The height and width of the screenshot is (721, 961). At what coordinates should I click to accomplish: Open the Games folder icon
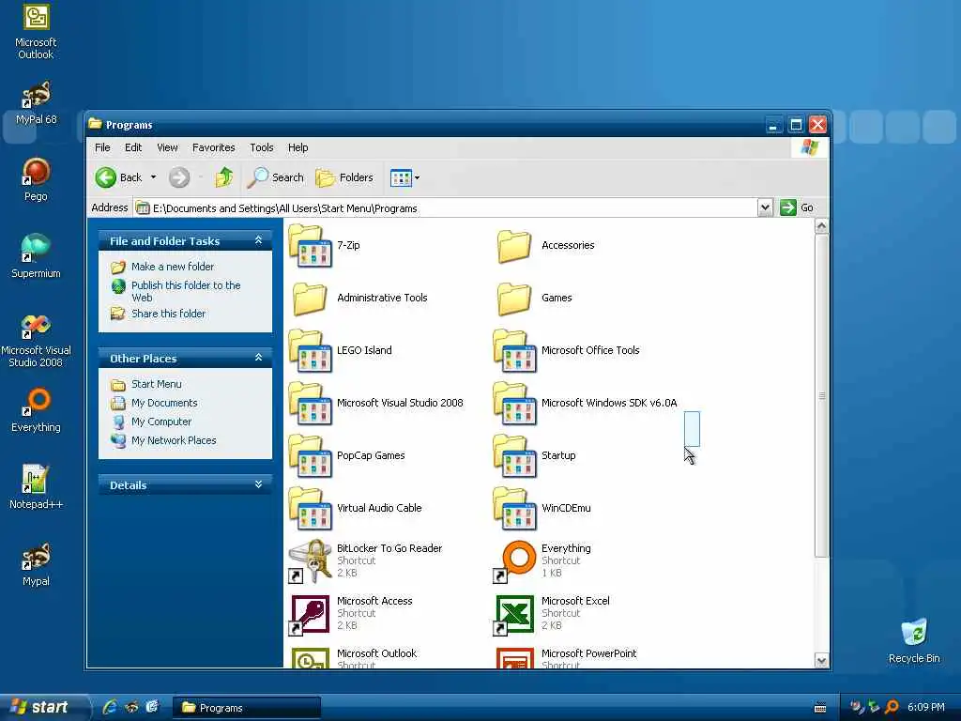(x=514, y=299)
